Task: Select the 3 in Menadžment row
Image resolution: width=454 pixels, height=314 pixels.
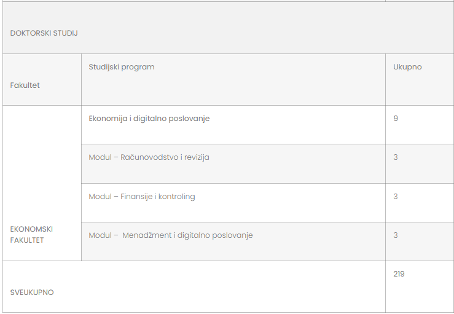Action: click(396, 235)
